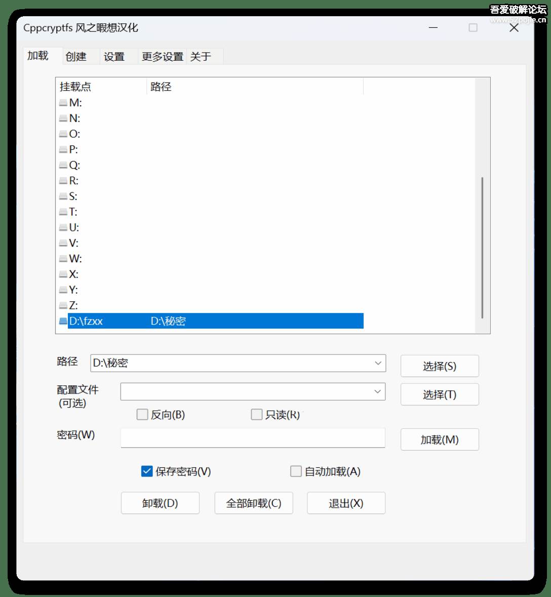Select the P: drive icon

(x=63, y=150)
